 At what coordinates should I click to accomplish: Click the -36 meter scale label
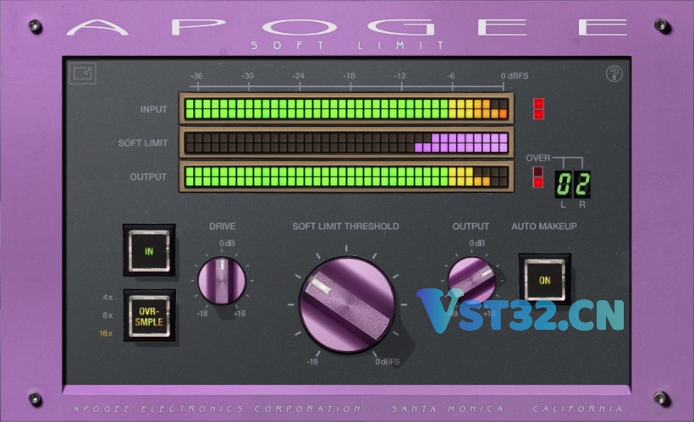pos(196,75)
